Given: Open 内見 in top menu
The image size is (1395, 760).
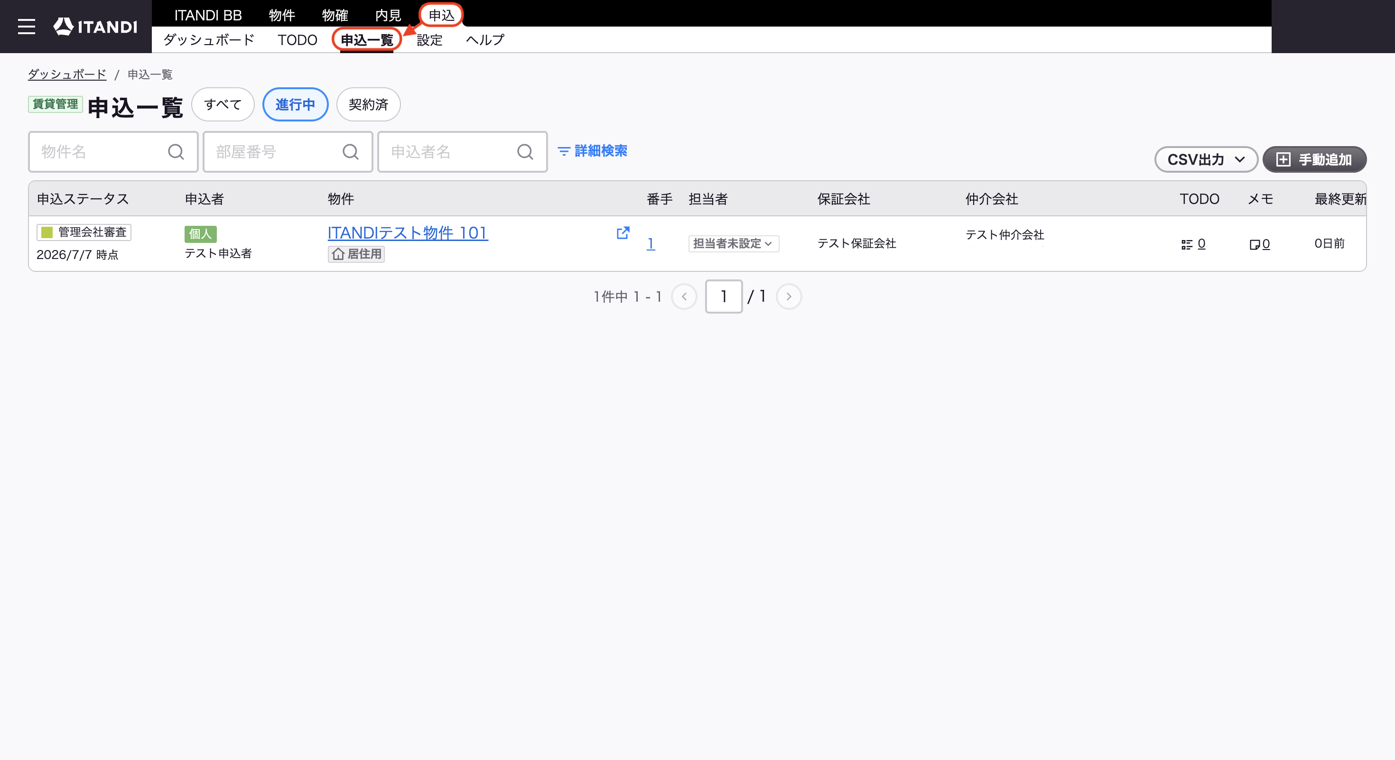Looking at the screenshot, I should tap(388, 15).
